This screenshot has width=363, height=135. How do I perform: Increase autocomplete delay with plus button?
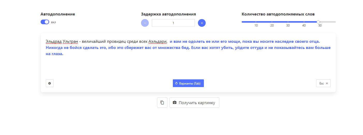(x=202, y=23)
